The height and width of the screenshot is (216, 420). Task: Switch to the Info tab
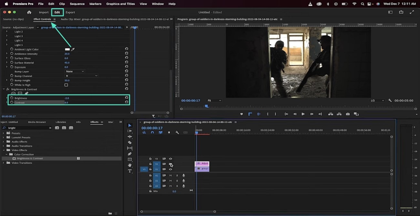78,122
